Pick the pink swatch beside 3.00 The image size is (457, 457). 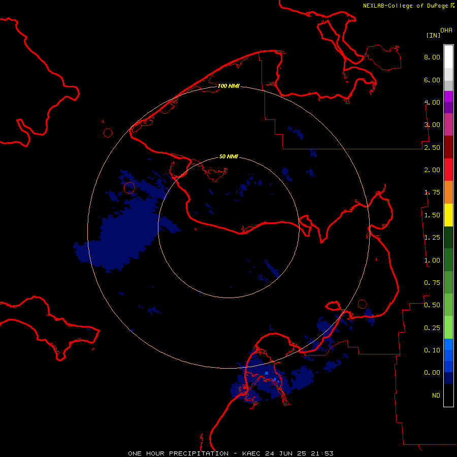click(x=448, y=125)
